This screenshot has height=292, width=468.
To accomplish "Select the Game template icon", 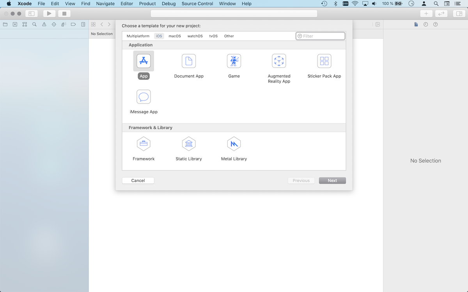I will click(234, 61).
